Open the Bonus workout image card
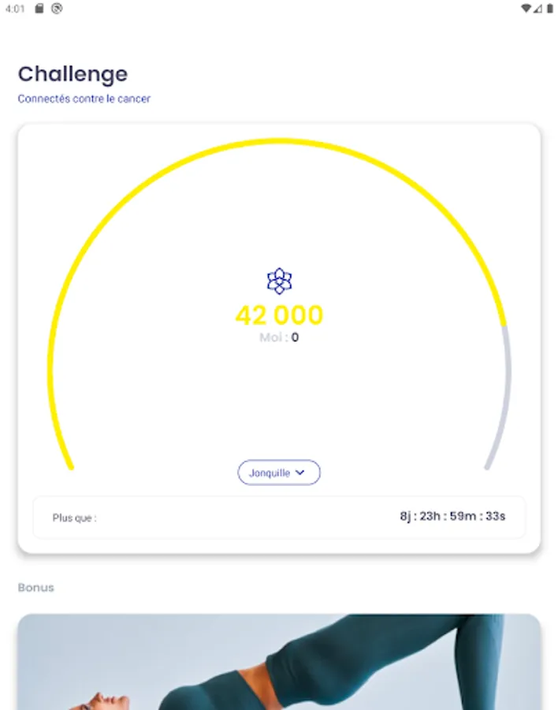558x710 pixels. point(279,662)
